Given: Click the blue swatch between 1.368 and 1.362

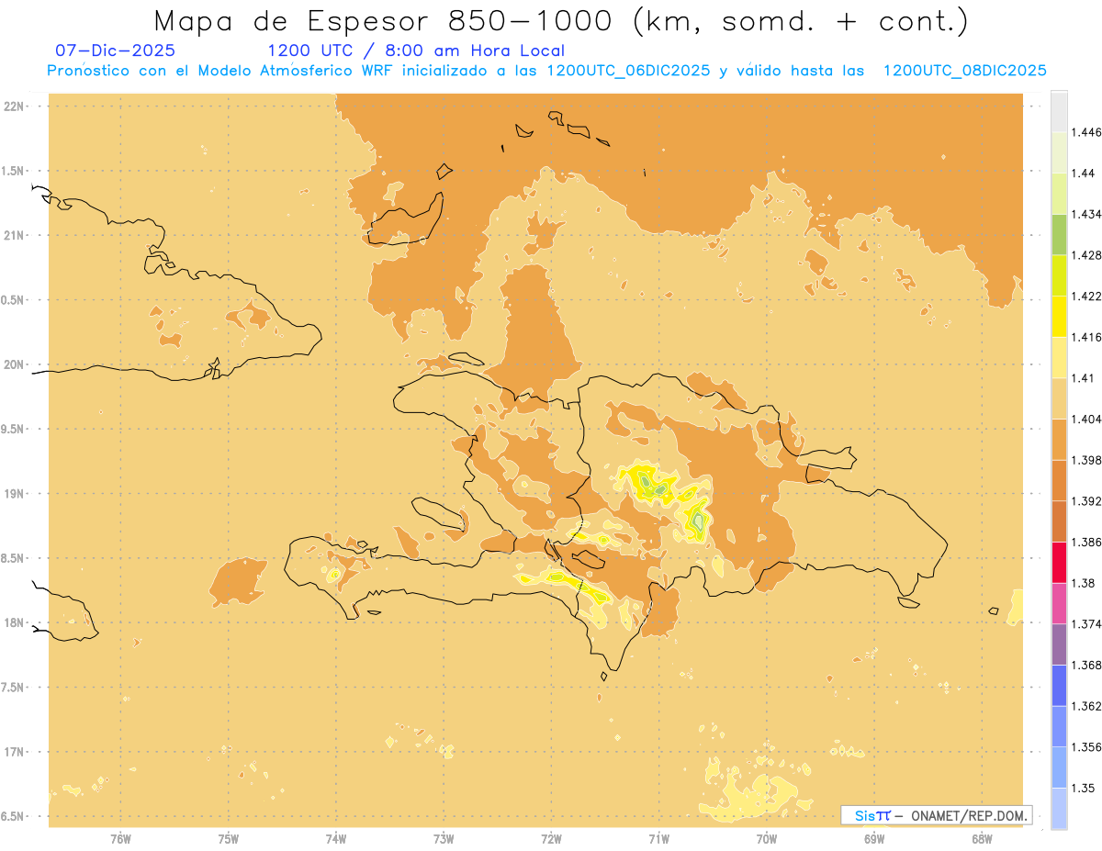Looking at the screenshot, I should 1059,685.
